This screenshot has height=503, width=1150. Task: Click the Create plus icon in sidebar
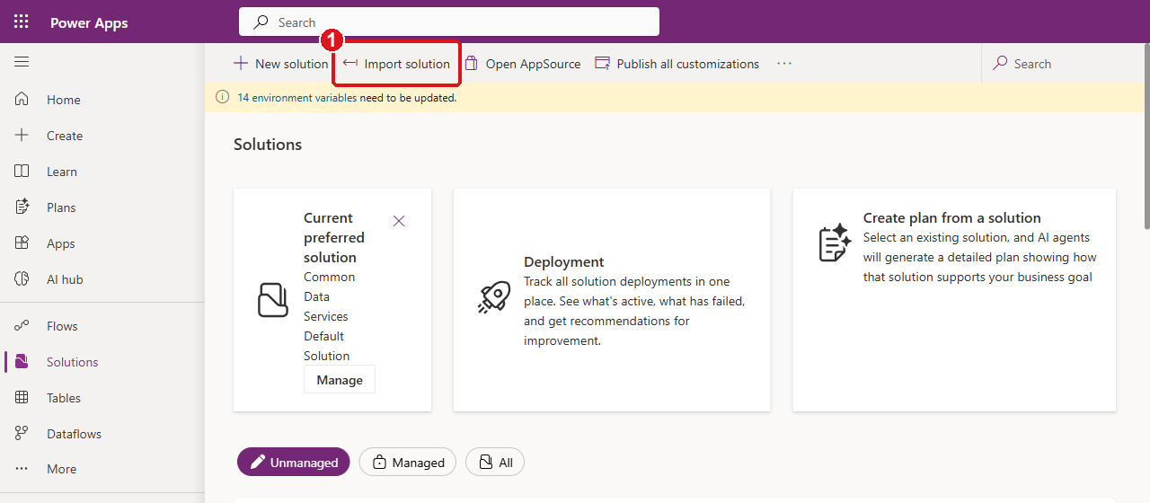click(22, 136)
